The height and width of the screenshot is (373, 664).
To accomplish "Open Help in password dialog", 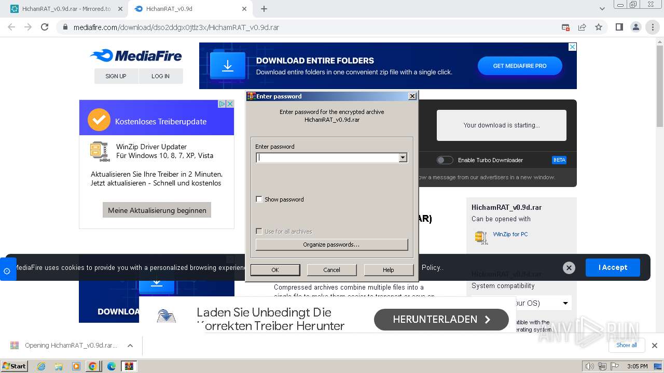I will click(389, 270).
